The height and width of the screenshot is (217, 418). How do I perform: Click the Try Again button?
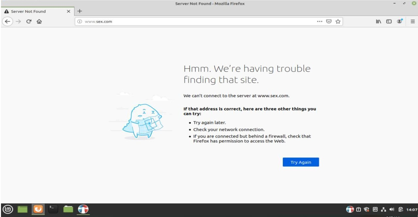301,162
